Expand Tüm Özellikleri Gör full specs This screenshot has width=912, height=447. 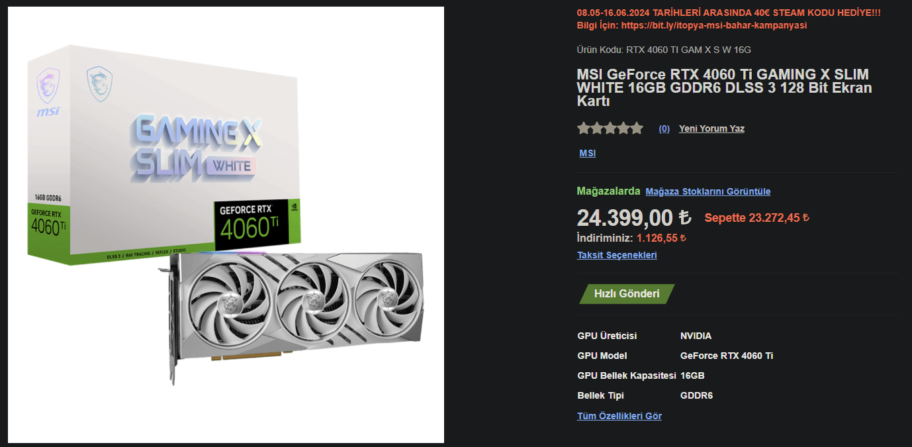click(x=619, y=416)
